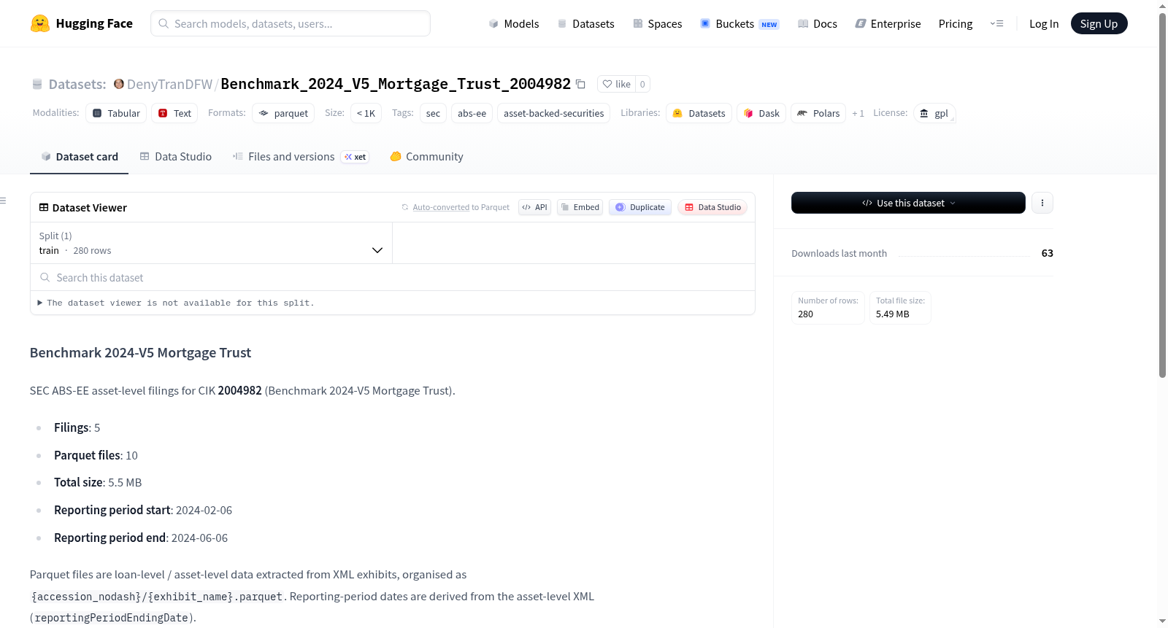Open the Community tab
The height and width of the screenshot is (628, 1168).
pos(426,156)
